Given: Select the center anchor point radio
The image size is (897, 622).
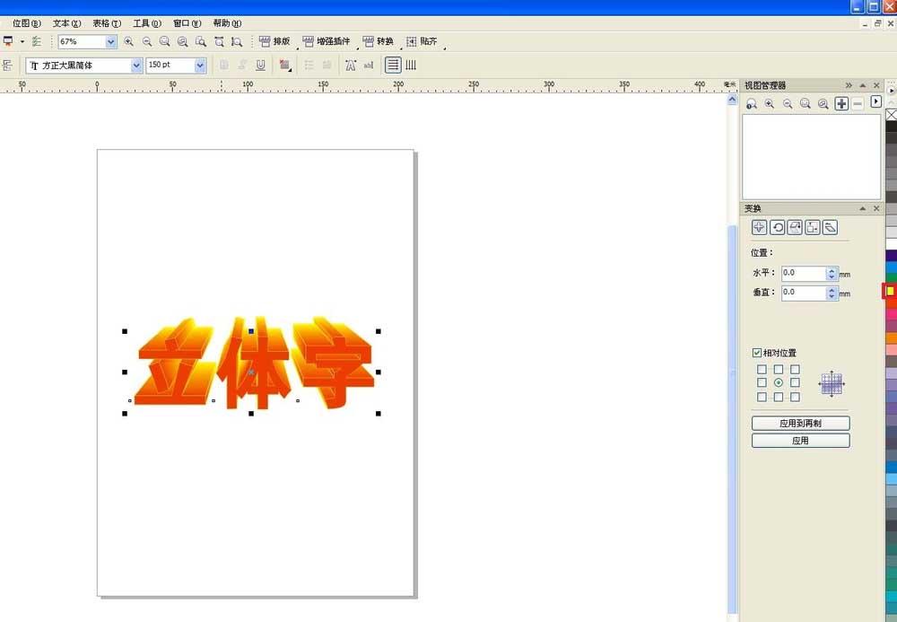Looking at the screenshot, I should click(779, 383).
